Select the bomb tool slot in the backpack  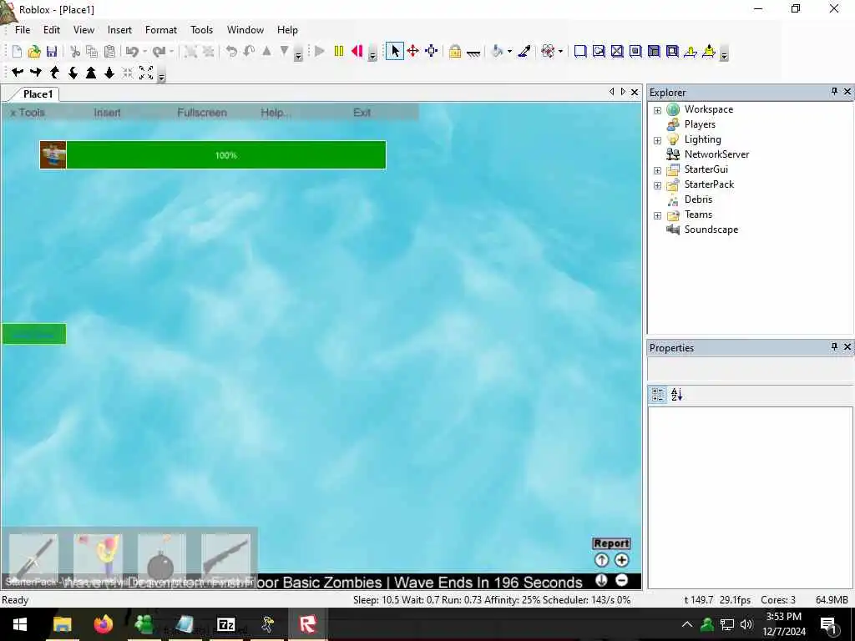(161, 557)
